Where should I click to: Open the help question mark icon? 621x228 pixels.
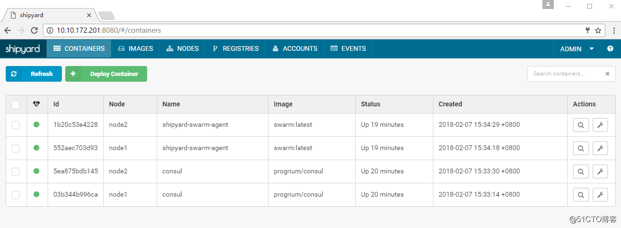pyautogui.click(x=610, y=48)
